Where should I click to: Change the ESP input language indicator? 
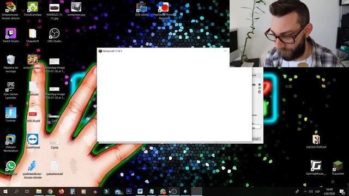317,191
